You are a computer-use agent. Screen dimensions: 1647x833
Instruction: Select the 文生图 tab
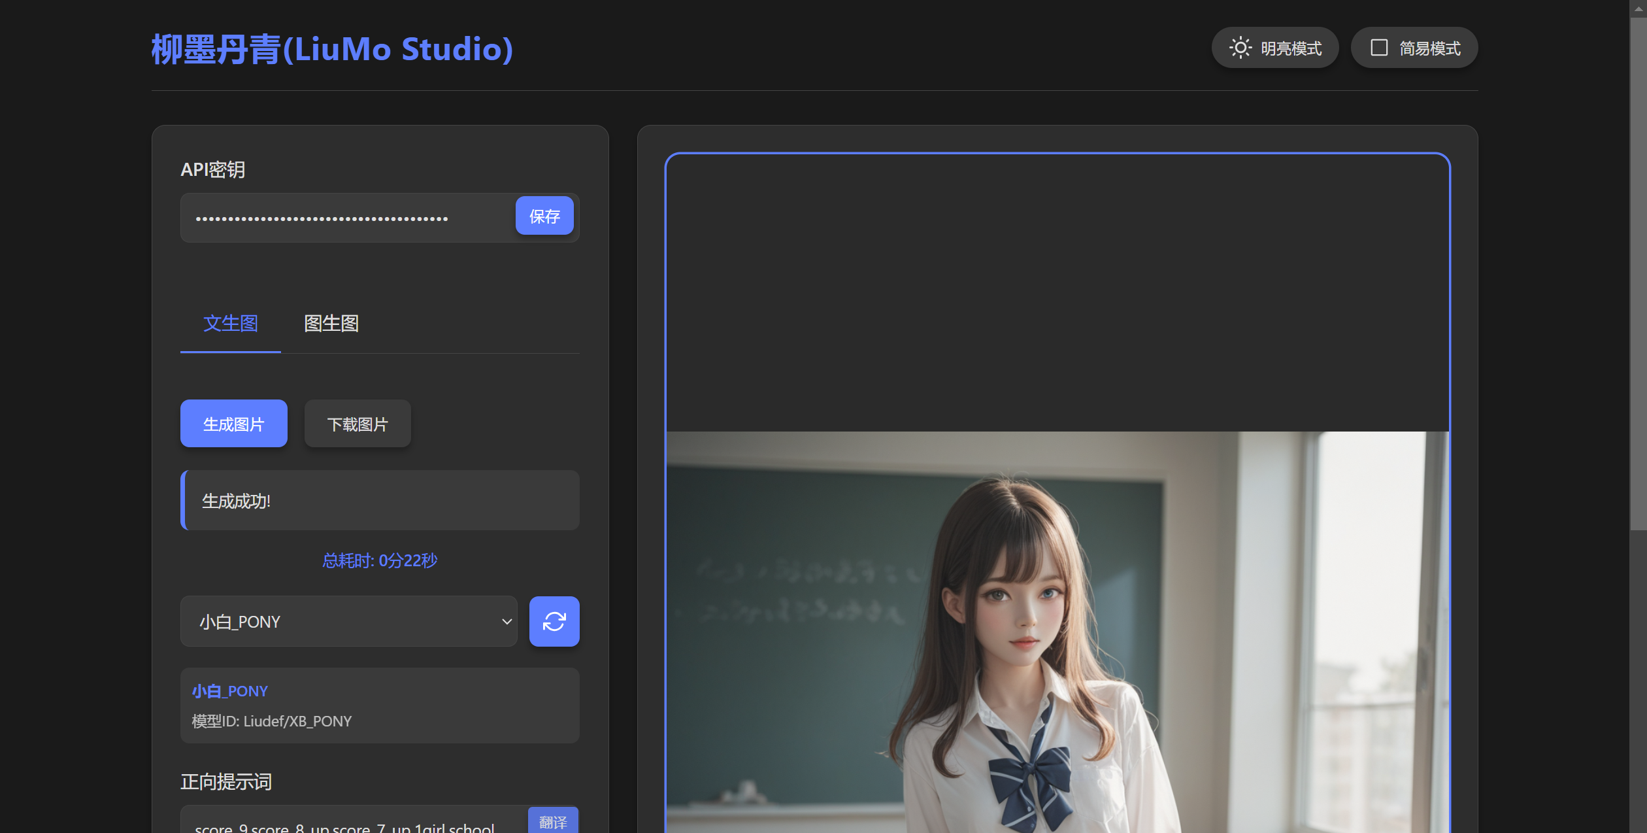pos(230,323)
